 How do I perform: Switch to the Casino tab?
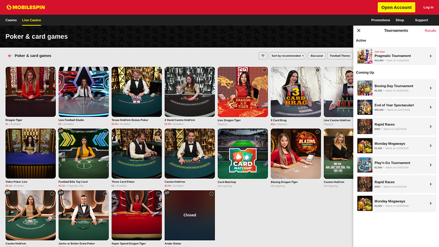(11, 20)
